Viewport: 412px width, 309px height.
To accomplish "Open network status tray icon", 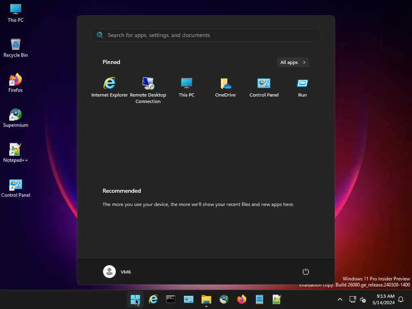I will [x=352, y=299].
